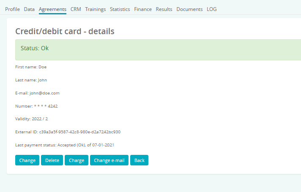Go to the CRM tab
The width and height of the screenshot is (301, 192).
(x=76, y=9)
